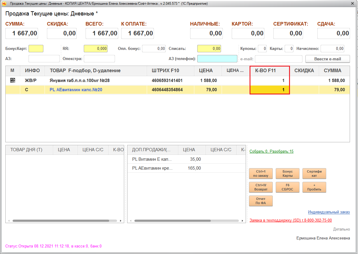
Task: Click the Бонус Карты button
Action: tap(287, 173)
